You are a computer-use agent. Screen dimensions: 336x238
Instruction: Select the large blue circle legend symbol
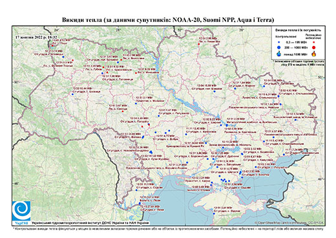coord(279,47)
